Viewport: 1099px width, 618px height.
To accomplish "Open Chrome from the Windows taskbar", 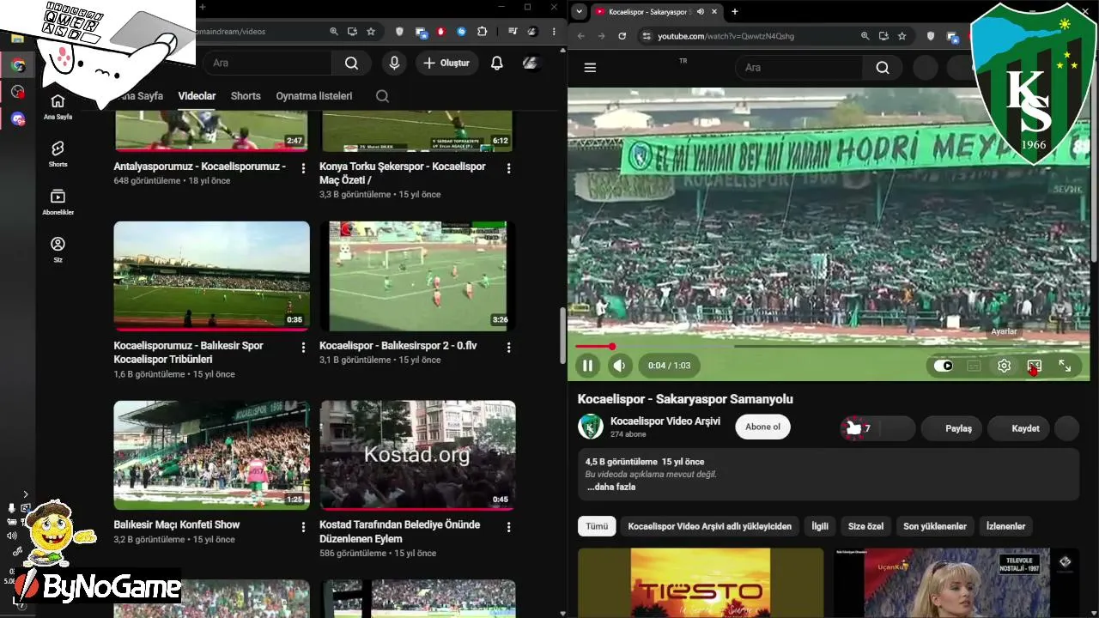I will [17, 65].
